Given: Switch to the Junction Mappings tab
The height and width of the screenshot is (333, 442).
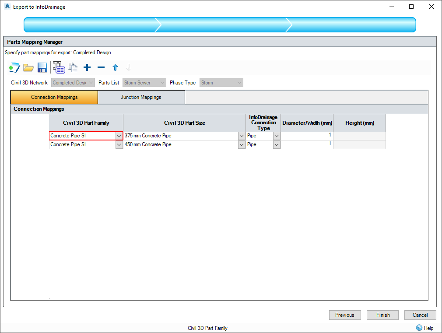Looking at the screenshot, I should (x=141, y=97).
